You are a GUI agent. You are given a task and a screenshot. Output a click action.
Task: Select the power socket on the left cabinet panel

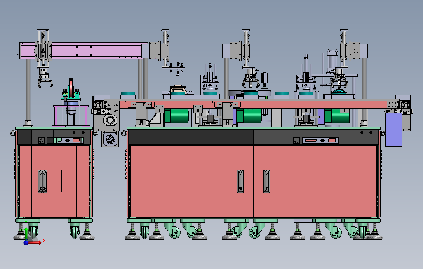point(41,140)
